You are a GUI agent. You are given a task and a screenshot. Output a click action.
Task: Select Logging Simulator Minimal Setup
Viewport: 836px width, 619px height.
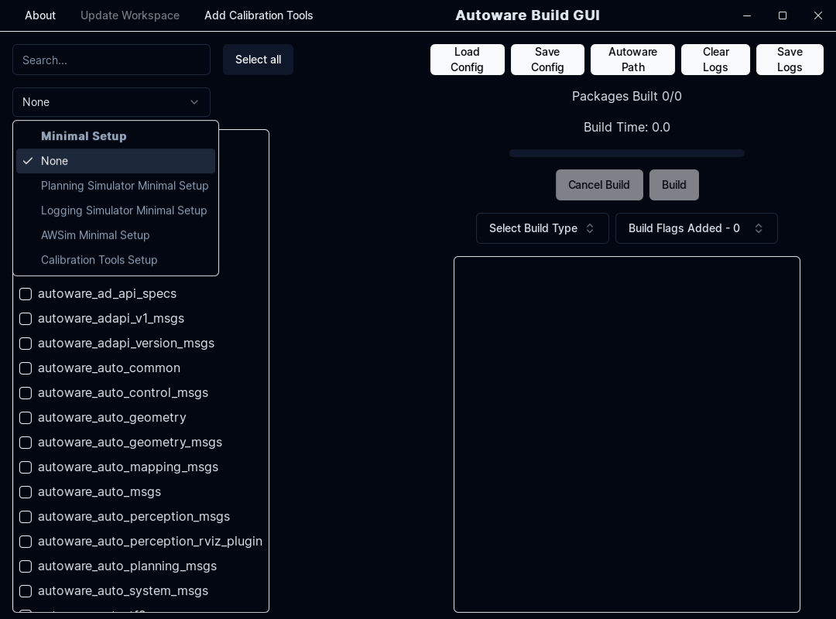pyautogui.click(x=124, y=210)
